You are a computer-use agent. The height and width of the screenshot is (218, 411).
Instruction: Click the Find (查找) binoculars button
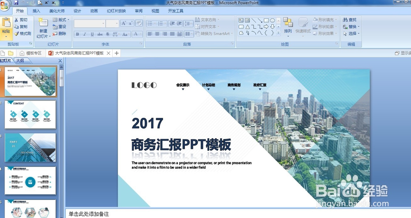click(350, 20)
